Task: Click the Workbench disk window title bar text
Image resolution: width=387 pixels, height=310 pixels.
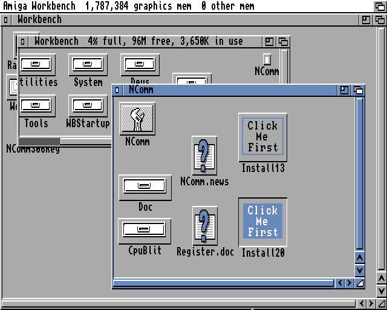Action: coord(138,41)
